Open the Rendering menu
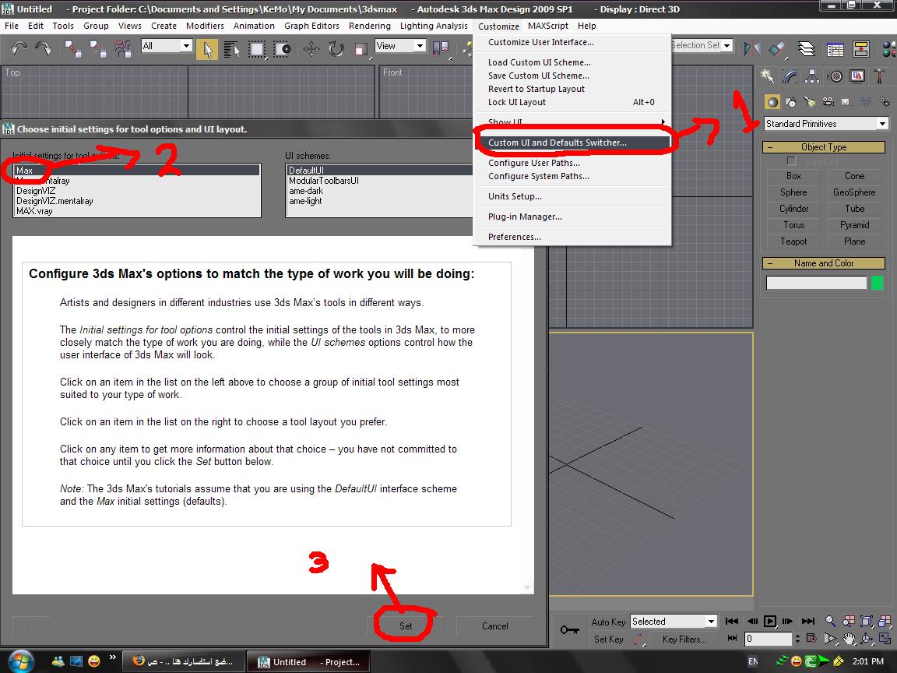 [x=370, y=26]
